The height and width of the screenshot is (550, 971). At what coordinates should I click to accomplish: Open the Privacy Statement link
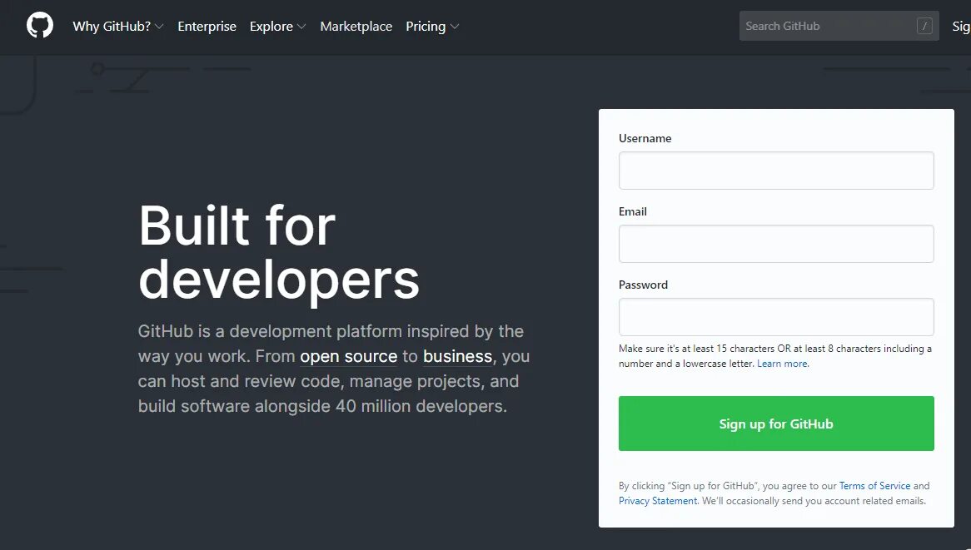(658, 501)
